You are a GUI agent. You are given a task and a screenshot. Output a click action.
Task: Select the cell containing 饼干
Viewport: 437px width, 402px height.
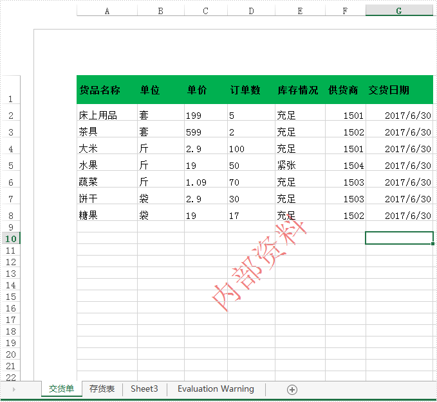[107, 196]
